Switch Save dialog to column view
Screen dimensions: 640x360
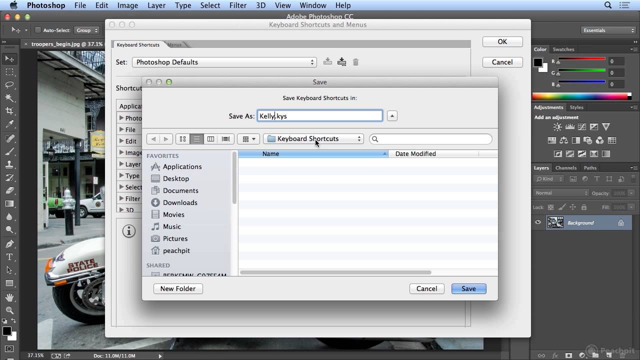coord(210,139)
